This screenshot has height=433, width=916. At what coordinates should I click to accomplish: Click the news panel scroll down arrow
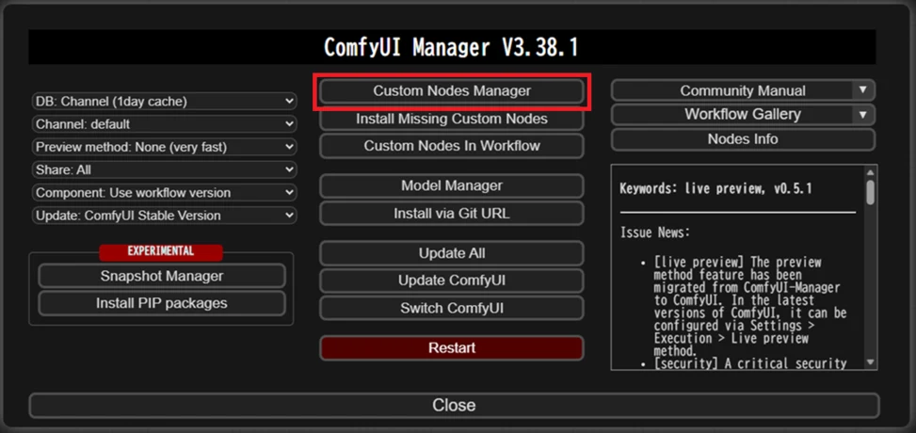pyautogui.click(x=871, y=363)
